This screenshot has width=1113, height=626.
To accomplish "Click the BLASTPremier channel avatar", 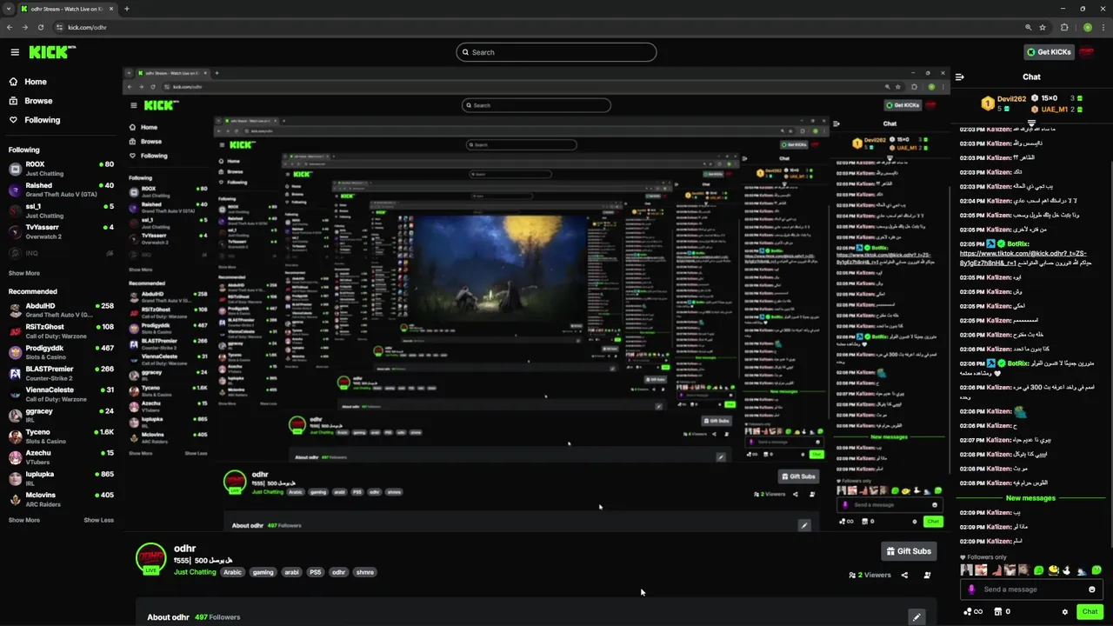I will tap(16, 373).
